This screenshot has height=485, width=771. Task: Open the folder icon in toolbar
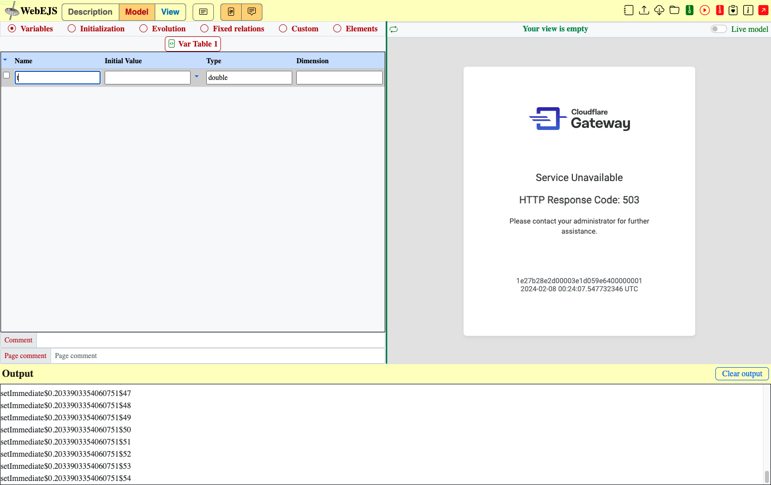(x=674, y=10)
